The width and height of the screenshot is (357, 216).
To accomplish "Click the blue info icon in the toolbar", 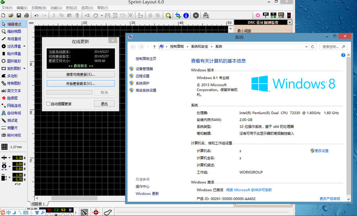I will [186, 15].
